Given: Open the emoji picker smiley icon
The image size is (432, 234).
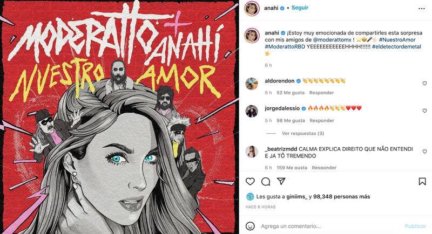Looking at the screenshot, I should click(250, 226).
